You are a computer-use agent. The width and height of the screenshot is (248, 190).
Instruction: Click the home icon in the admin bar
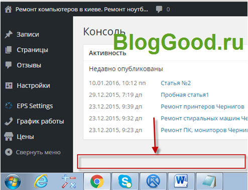pyautogui.click(x=8, y=9)
